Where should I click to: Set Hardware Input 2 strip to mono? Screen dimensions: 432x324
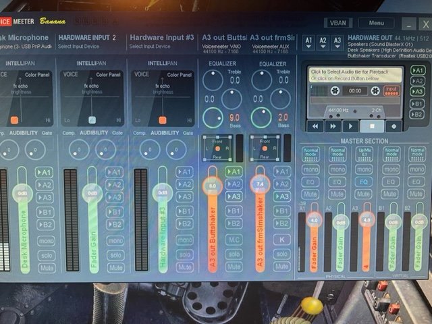point(115,241)
